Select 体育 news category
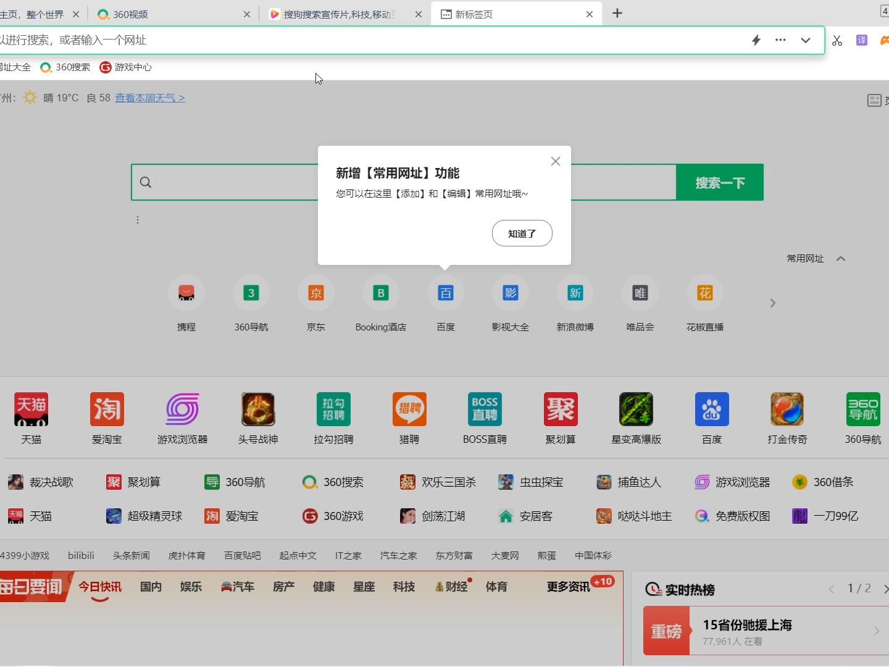 click(496, 587)
